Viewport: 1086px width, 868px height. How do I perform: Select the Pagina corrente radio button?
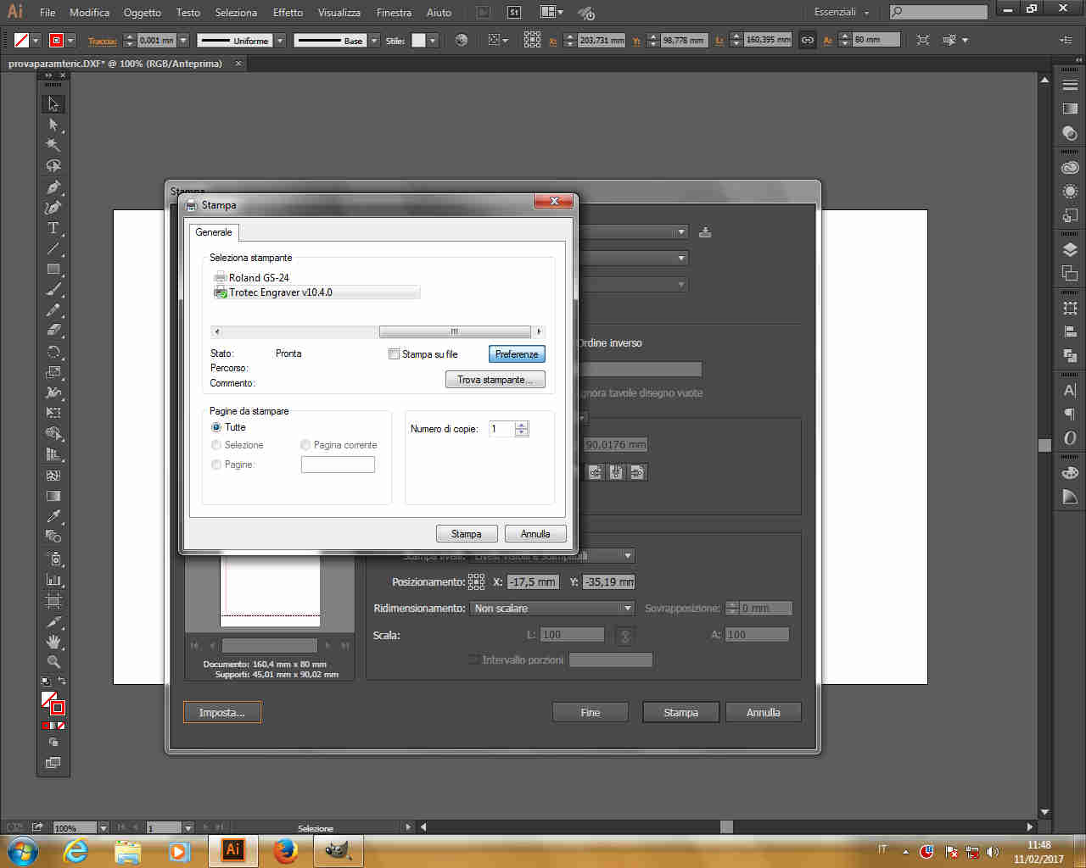point(305,445)
